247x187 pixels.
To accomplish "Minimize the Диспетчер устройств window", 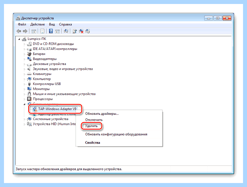I will click(208, 18).
